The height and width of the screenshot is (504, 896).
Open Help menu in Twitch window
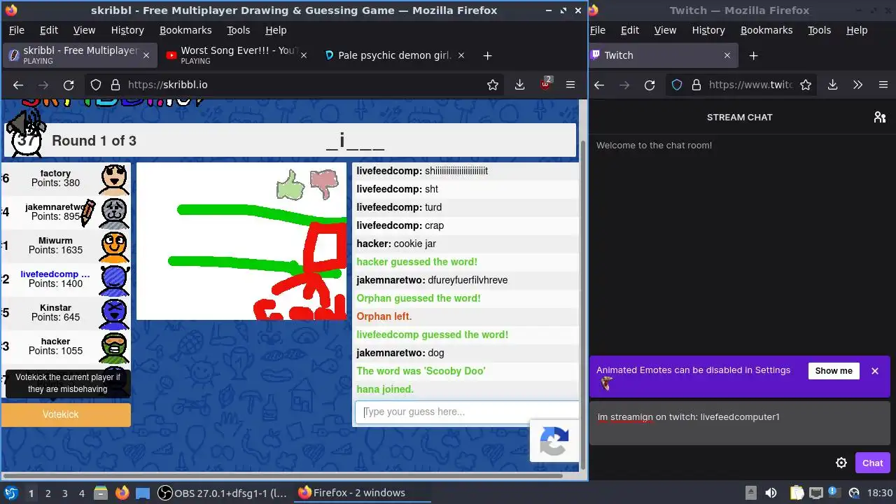[857, 30]
